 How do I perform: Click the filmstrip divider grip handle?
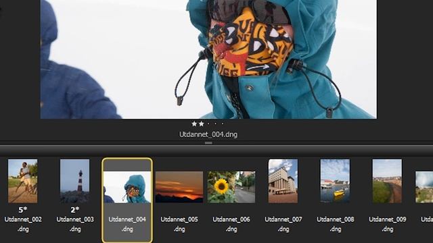[x=208, y=143]
